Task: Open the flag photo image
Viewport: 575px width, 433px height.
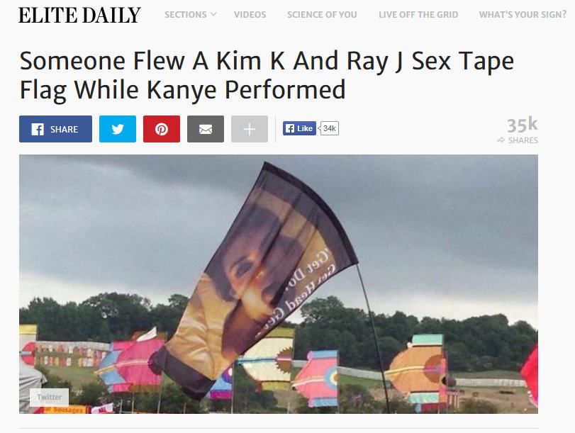Action: (x=279, y=284)
